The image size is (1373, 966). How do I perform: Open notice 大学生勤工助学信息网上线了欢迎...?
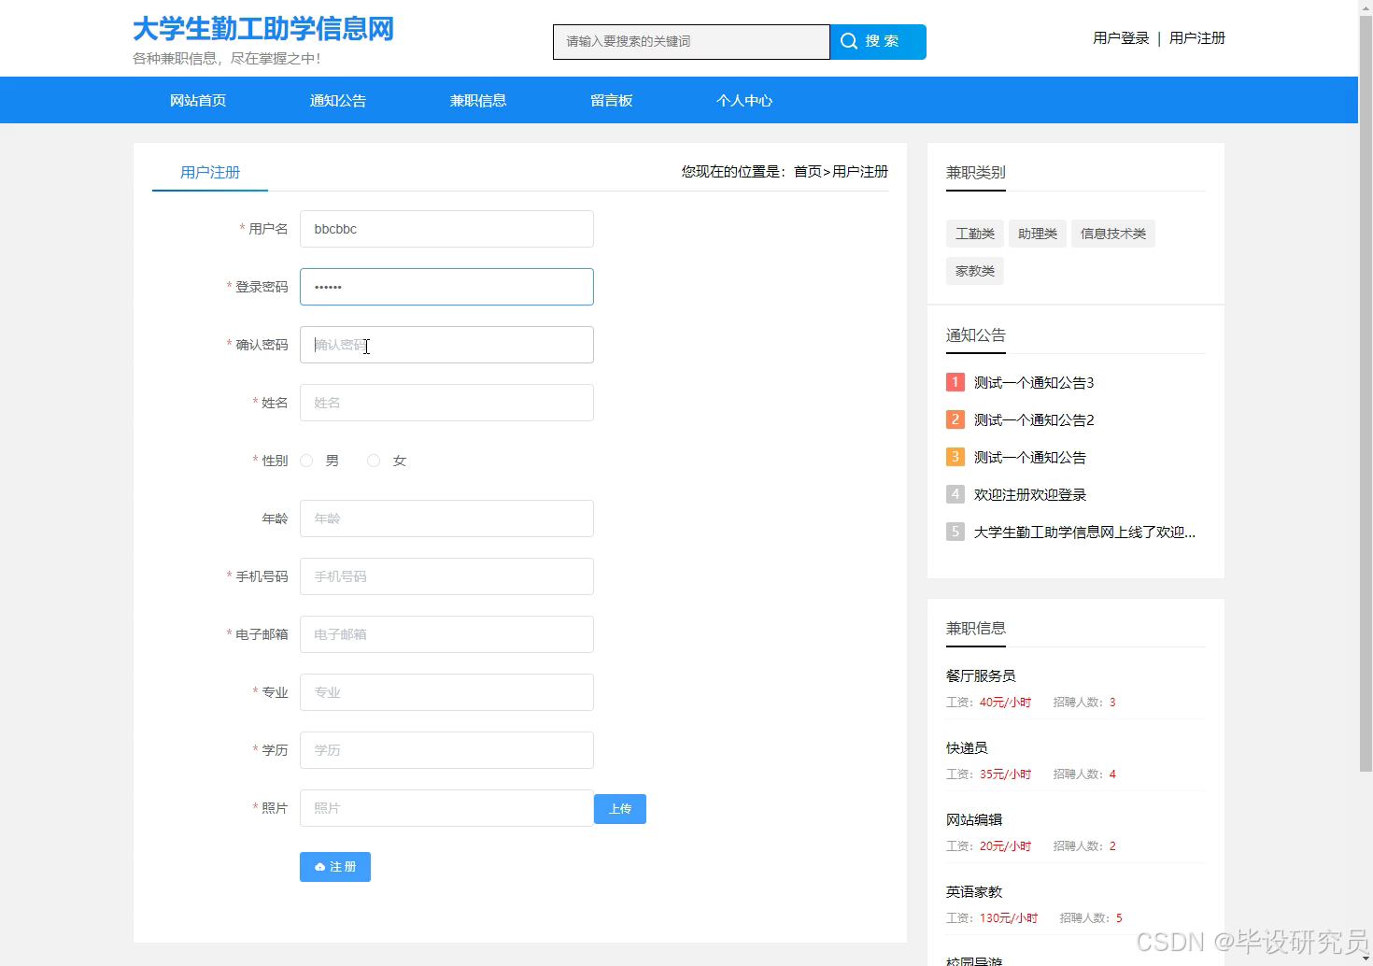1084,532
